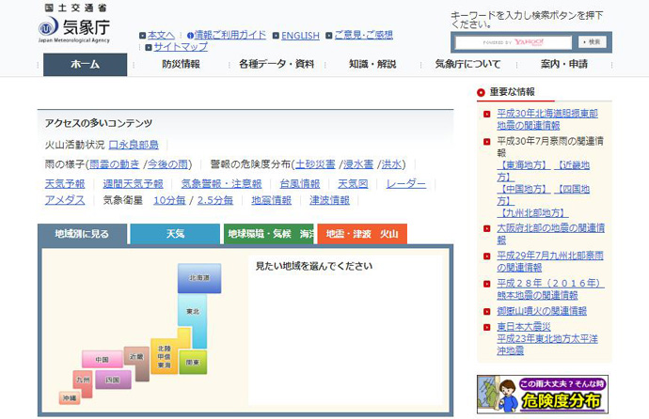Click the 検索 search button
The height and width of the screenshot is (419, 649).
coord(593,41)
